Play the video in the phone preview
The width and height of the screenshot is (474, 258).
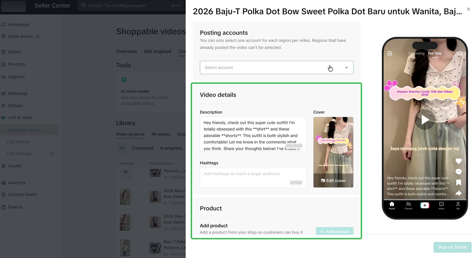(425, 120)
